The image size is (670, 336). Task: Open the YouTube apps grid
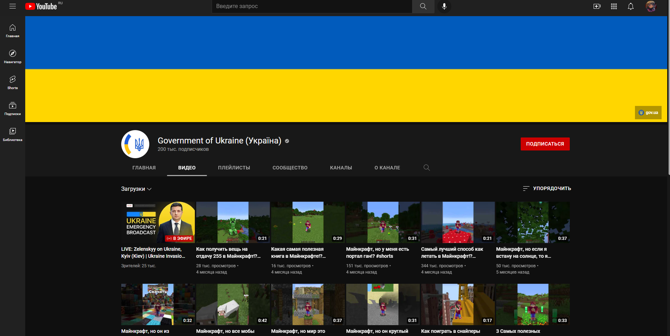[614, 6]
